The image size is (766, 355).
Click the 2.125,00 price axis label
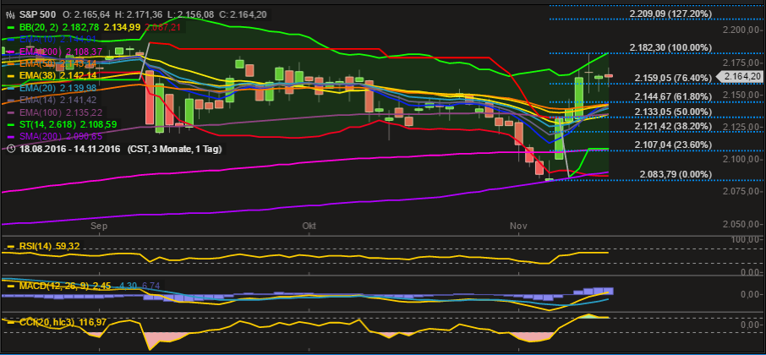click(x=741, y=128)
